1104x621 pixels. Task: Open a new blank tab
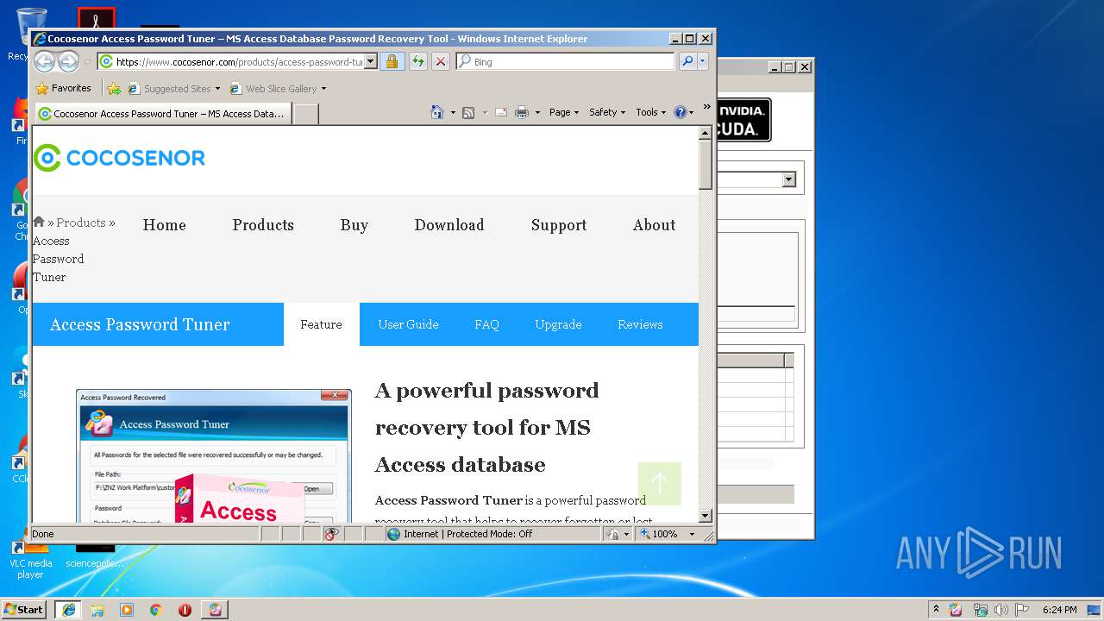click(305, 114)
